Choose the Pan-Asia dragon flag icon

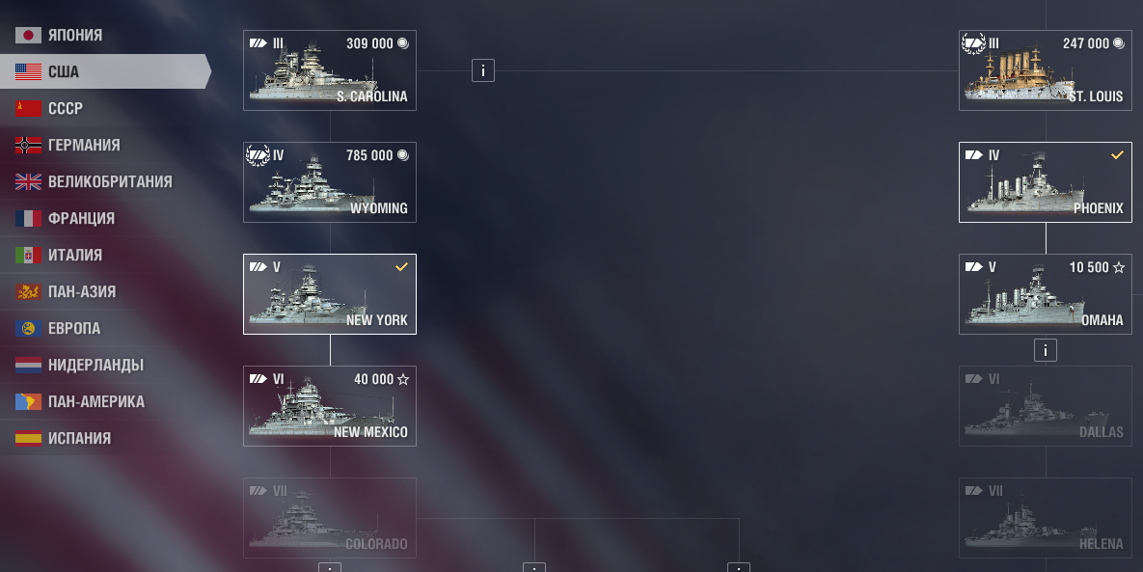coord(28,291)
